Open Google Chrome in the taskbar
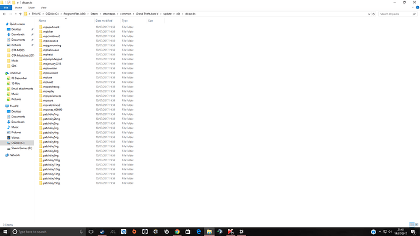Screen dimensions: 420x236 point(177,232)
